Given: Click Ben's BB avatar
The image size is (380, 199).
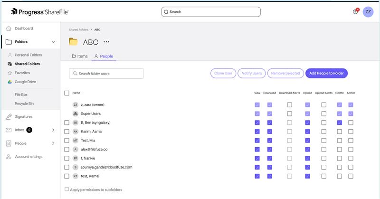Looking at the screenshot, I should click(76, 123).
